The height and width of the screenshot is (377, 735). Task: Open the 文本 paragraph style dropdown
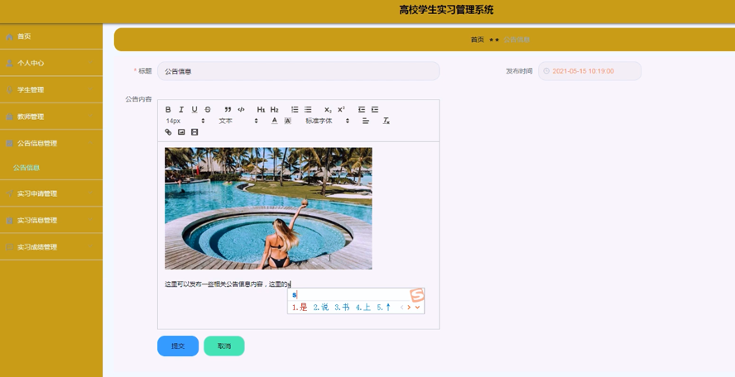tap(238, 121)
